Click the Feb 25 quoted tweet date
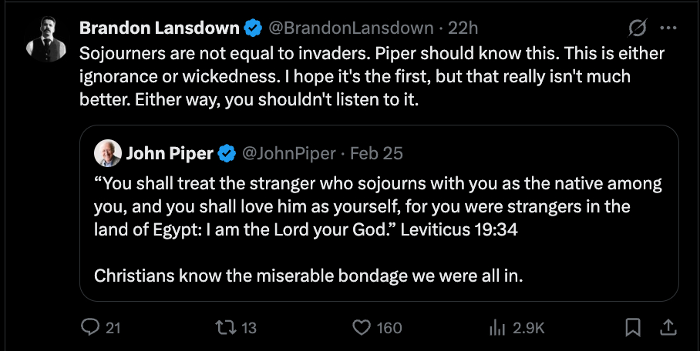Image resolution: width=700 pixels, height=351 pixels. pos(376,153)
